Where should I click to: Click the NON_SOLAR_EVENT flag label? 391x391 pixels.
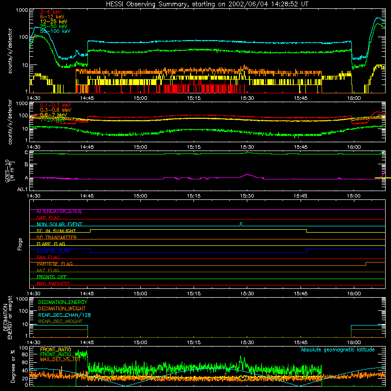[x=59, y=224]
